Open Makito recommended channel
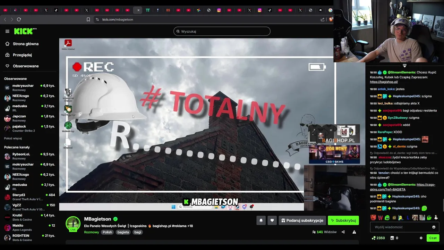The width and height of the screenshot is (444, 250). tap(29, 227)
